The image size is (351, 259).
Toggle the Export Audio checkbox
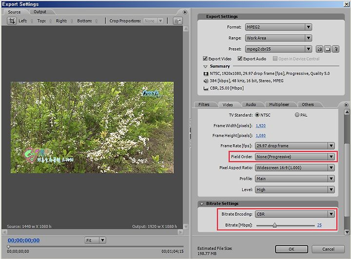(240, 58)
